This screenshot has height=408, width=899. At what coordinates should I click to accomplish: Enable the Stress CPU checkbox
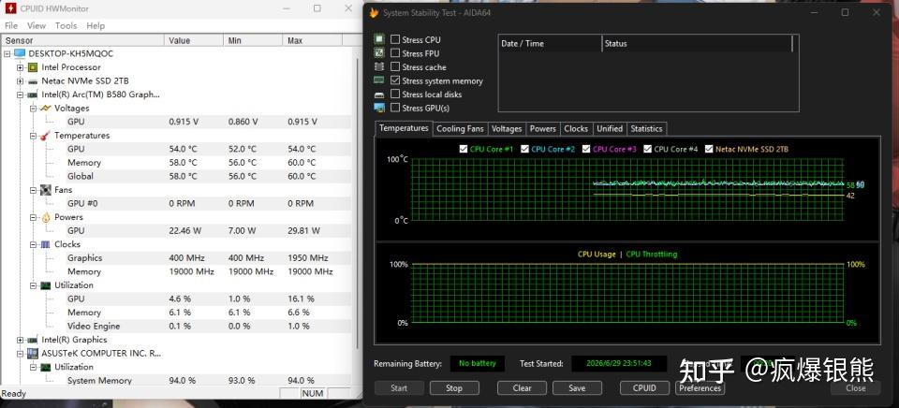[395, 39]
